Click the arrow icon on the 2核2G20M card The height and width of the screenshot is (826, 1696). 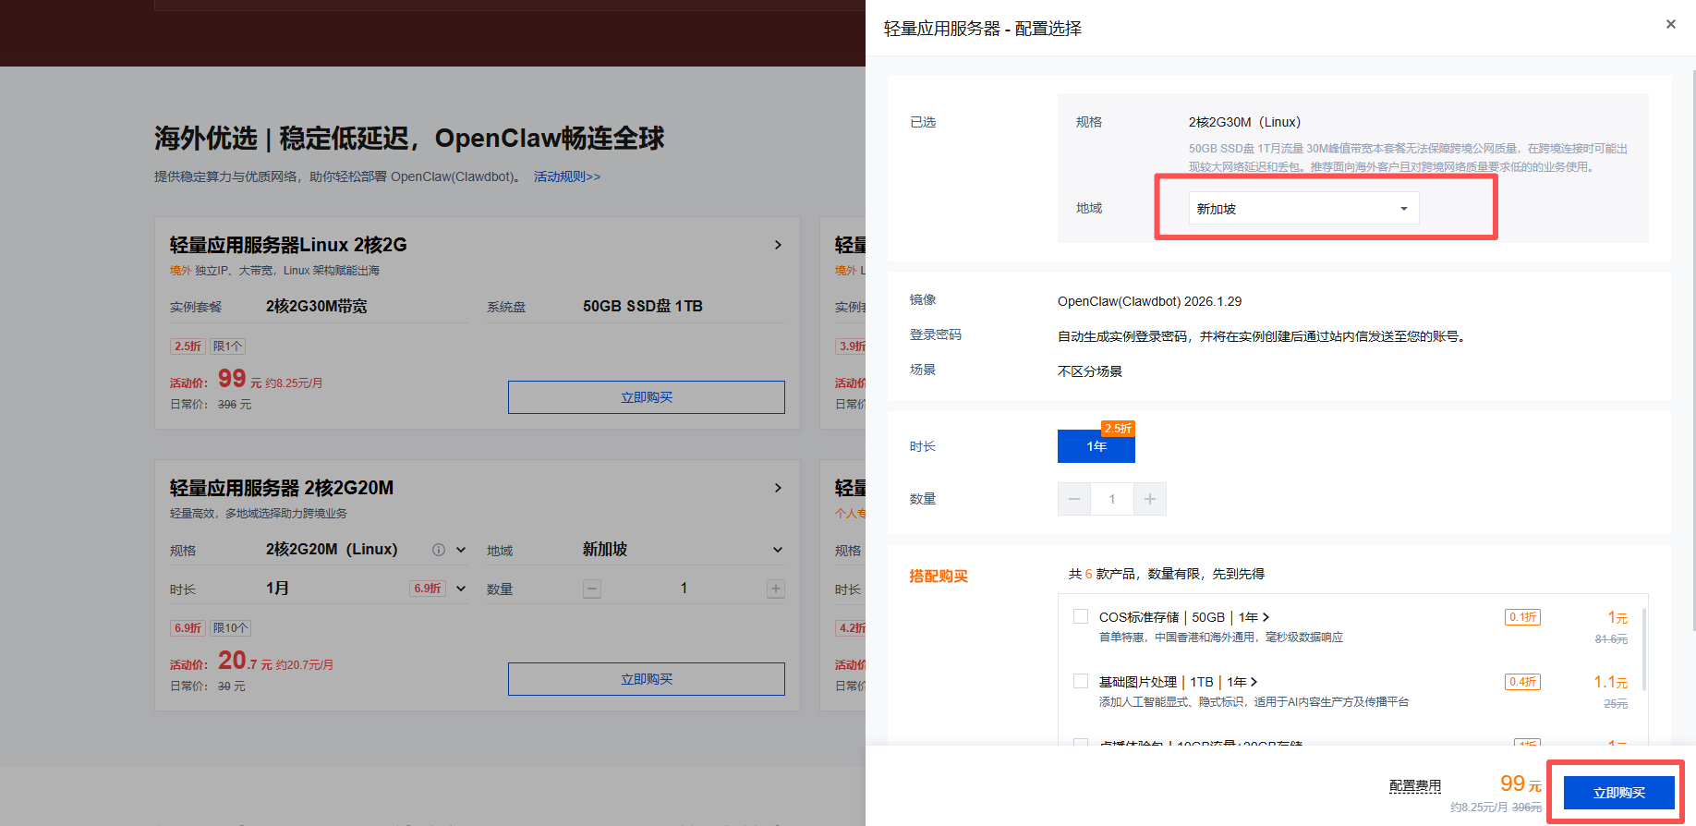(x=778, y=488)
